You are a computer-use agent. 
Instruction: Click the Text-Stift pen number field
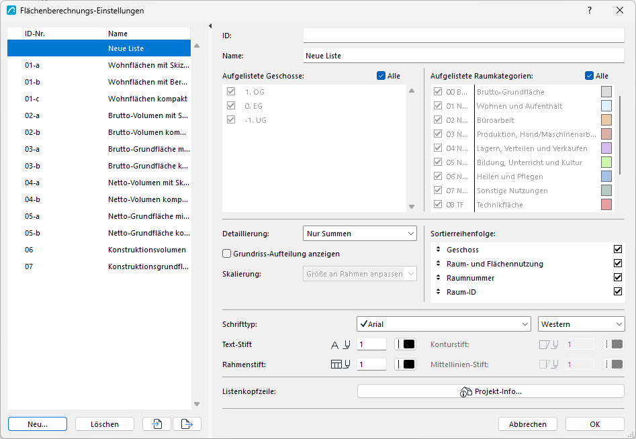point(371,344)
